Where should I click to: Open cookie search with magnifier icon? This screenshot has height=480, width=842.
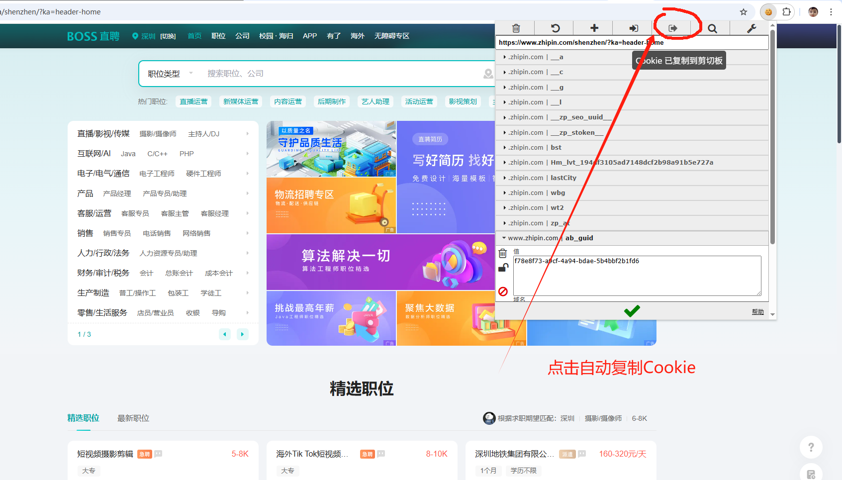coord(712,28)
